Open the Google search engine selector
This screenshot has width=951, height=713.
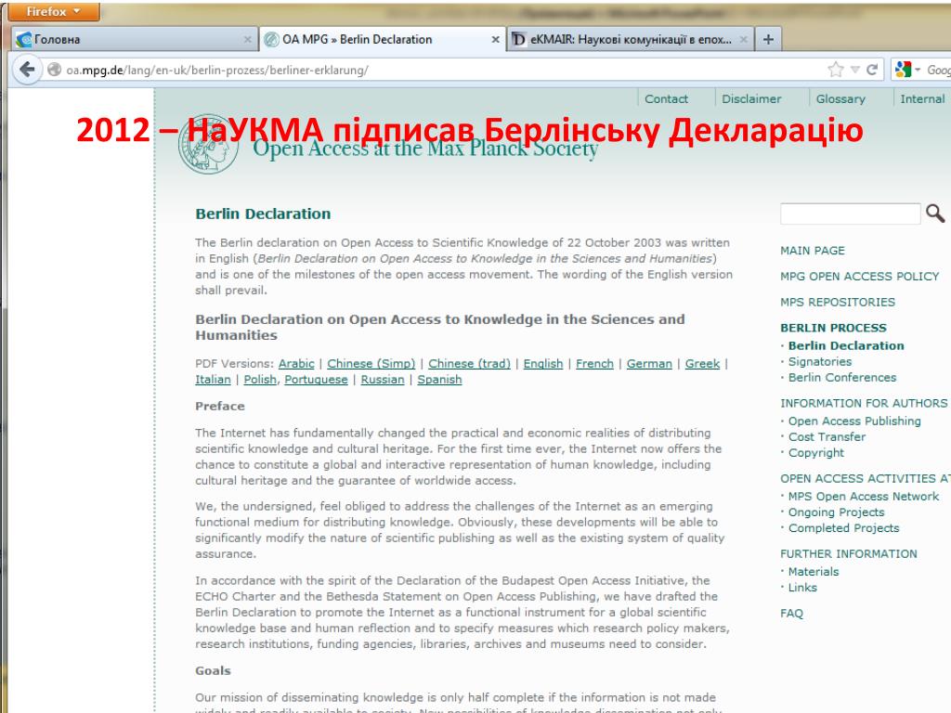tap(906, 70)
